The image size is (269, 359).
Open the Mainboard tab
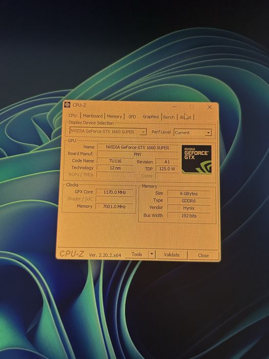point(93,116)
